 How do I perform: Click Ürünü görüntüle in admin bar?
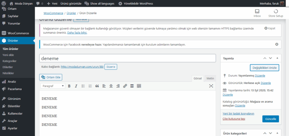click(x=71, y=4)
